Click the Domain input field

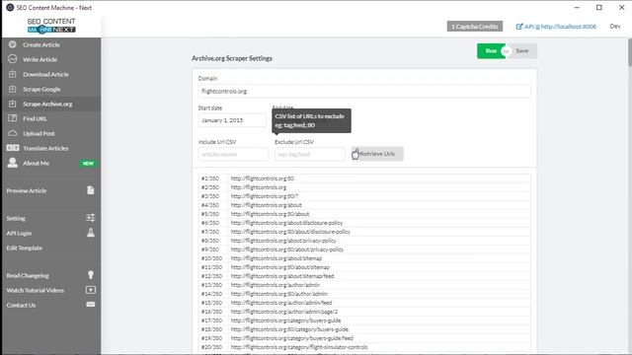click(x=364, y=92)
